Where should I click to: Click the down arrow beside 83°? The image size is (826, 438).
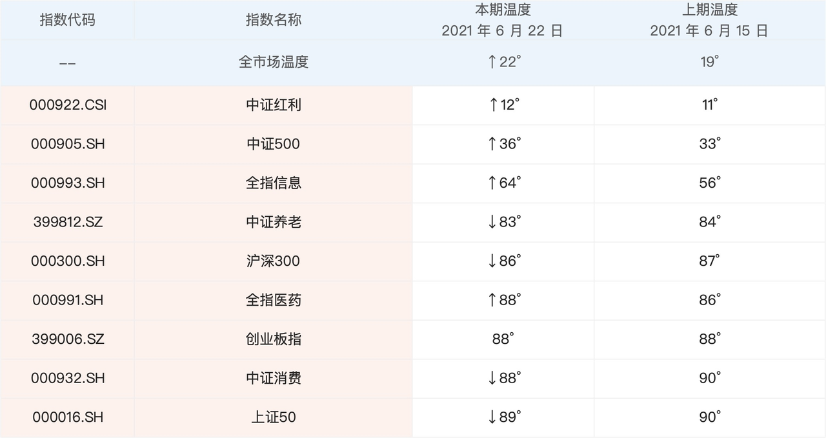[492, 222]
